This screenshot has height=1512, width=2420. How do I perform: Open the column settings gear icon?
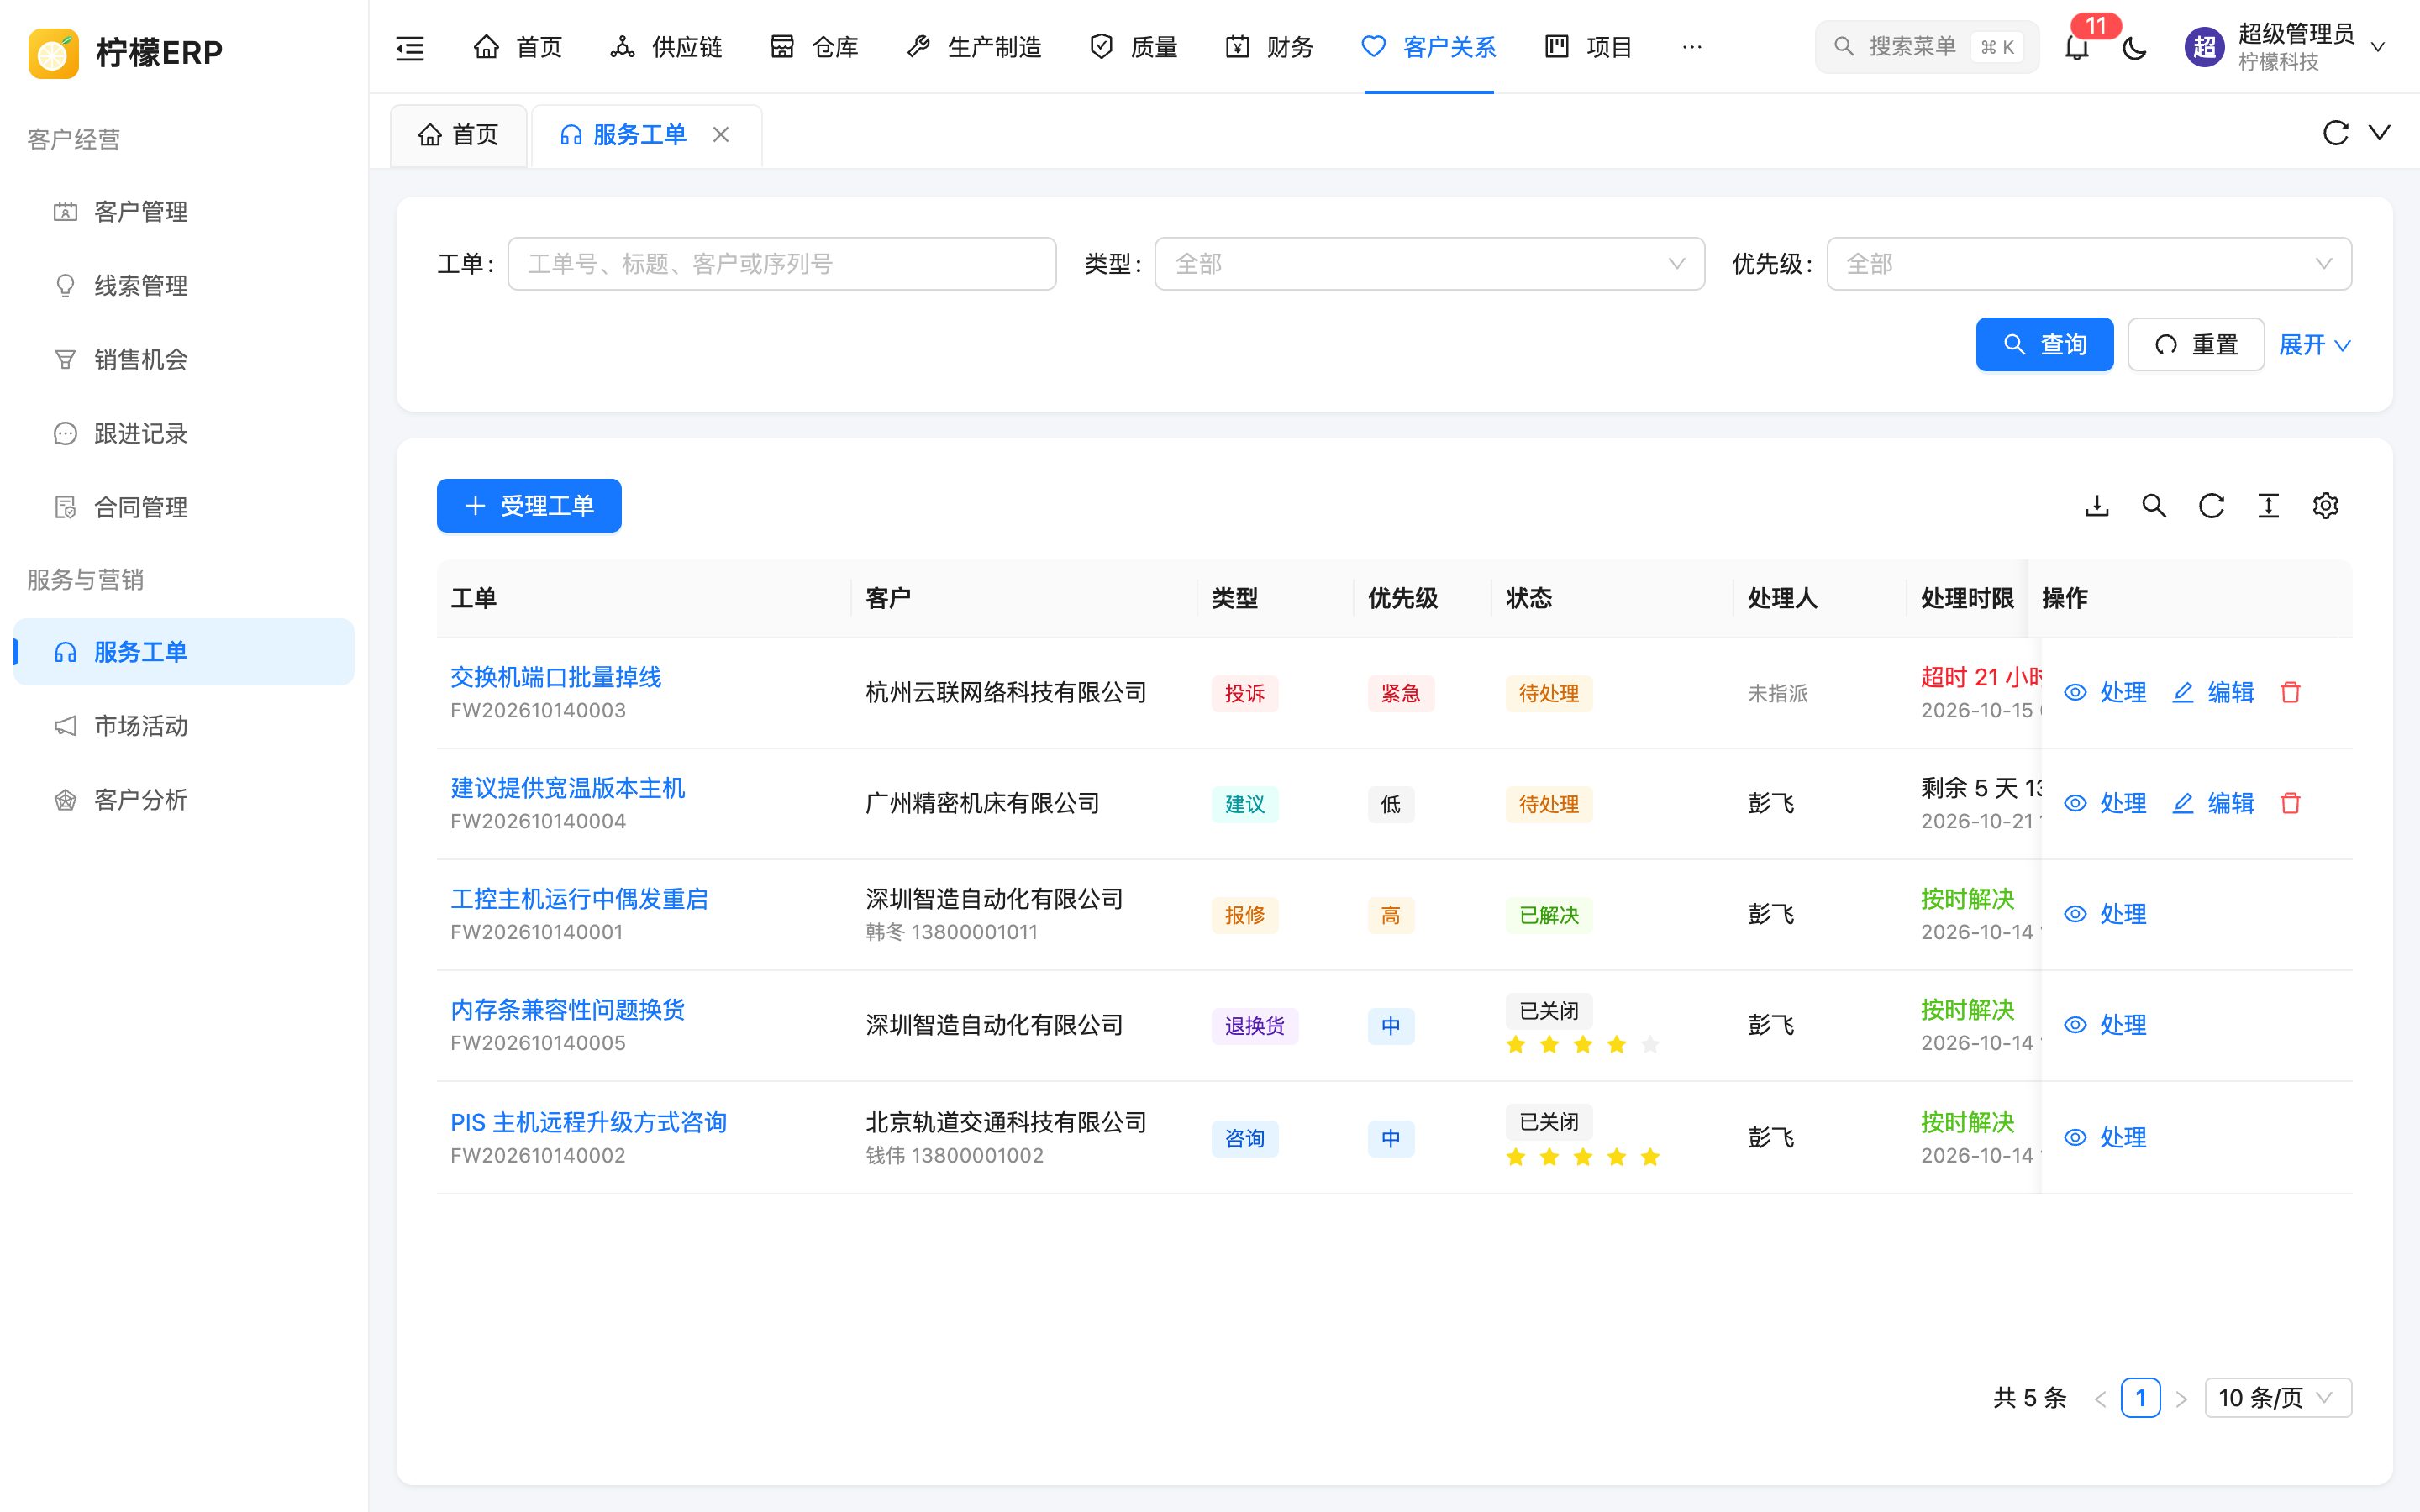tap(2325, 506)
